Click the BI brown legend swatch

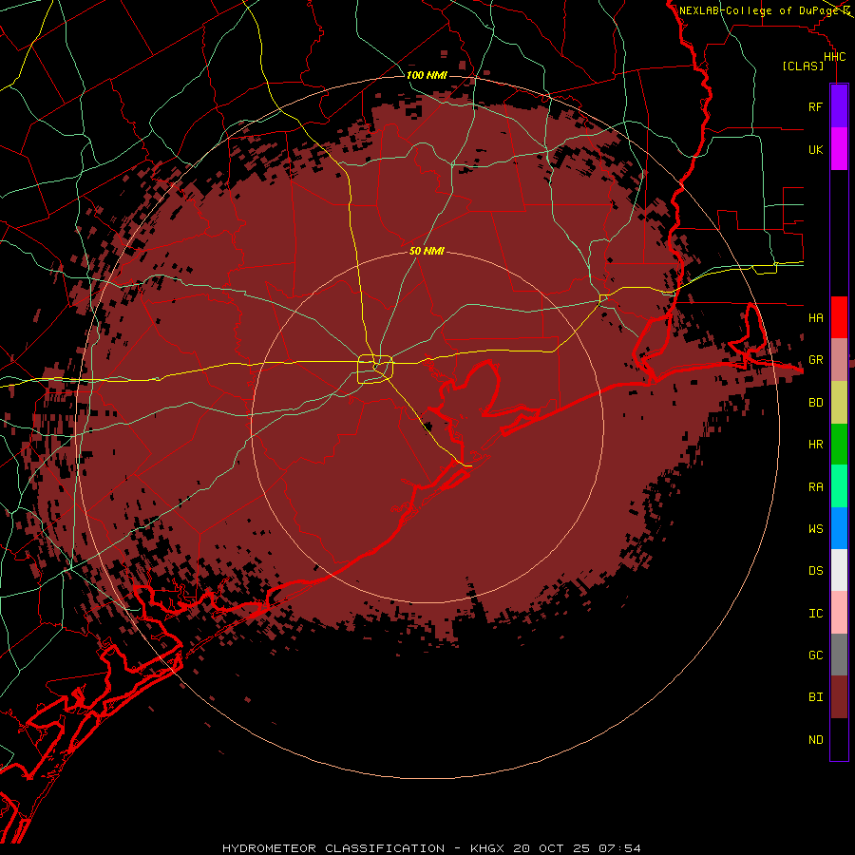tap(839, 697)
